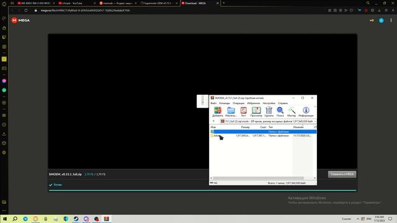Close the Download - MEGA tab
The height and width of the screenshot is (223, 397).
tap(217, 3)
